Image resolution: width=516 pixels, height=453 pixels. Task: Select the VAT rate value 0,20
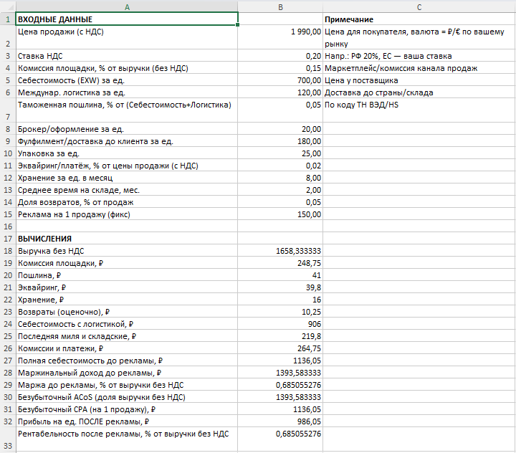280,56
